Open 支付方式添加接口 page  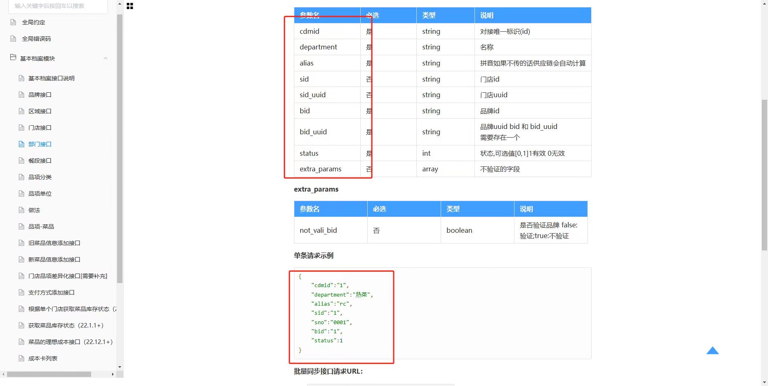(x=52, y=292)
